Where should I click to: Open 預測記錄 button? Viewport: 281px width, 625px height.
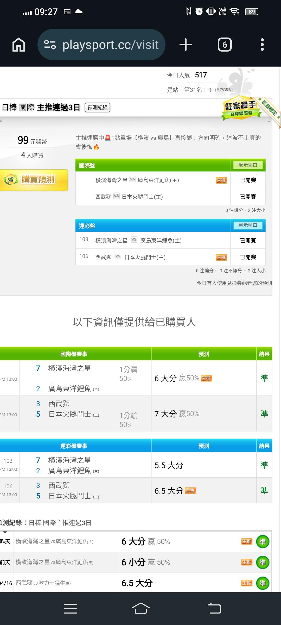click(x=98, y=108)
